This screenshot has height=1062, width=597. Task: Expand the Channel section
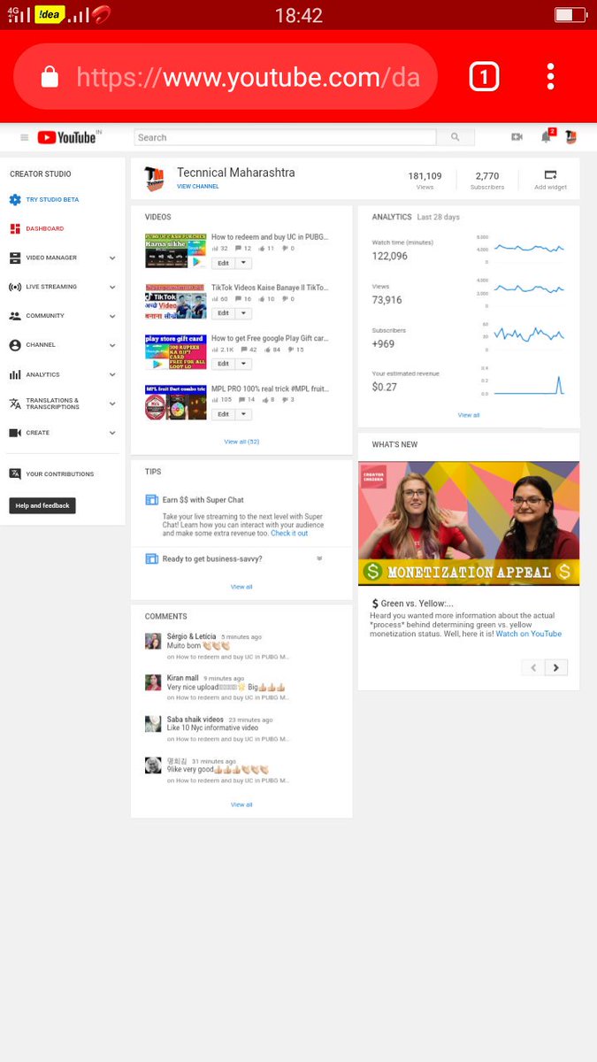point(112,345)
